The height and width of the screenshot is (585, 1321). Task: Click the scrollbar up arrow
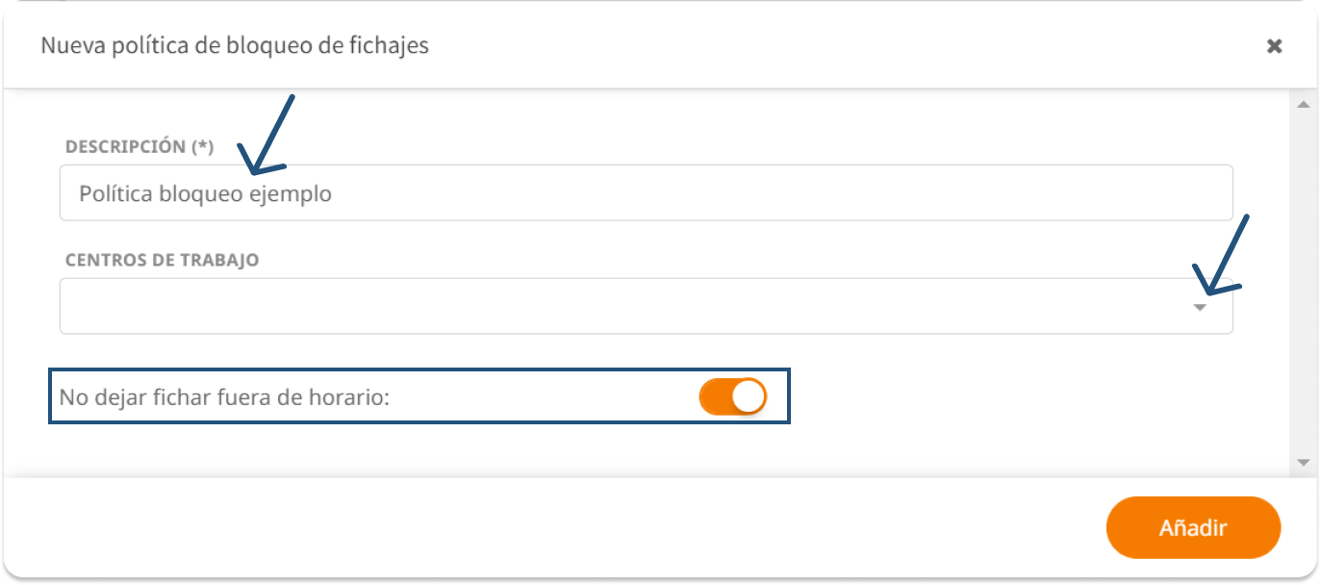click(1304, 105)
